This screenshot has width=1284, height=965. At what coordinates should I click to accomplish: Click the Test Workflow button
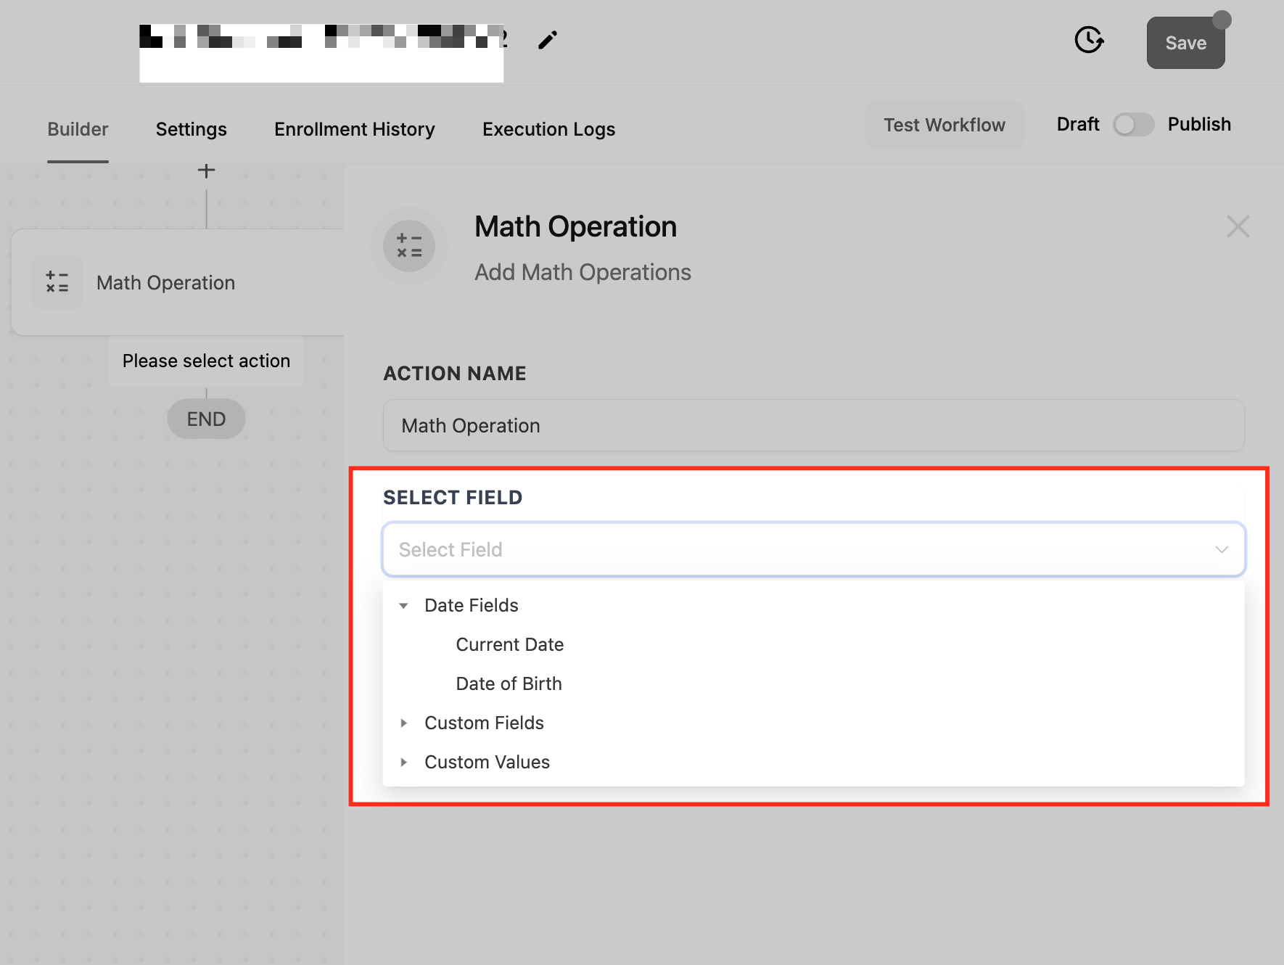[945, 125]
